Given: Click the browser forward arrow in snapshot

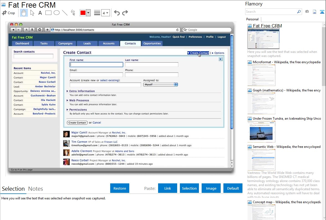Looking at the screenshot, I should click(x=19, y=30).
